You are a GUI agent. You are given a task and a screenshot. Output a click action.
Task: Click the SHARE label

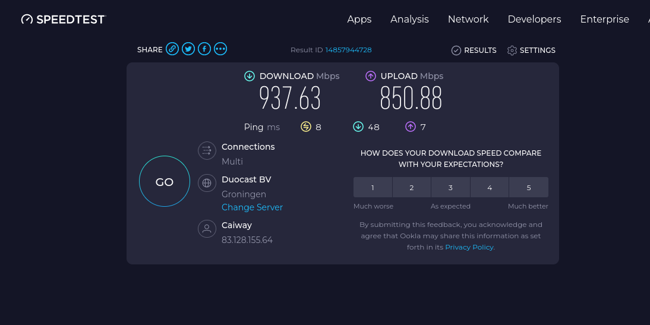click(x=150, y=50)
